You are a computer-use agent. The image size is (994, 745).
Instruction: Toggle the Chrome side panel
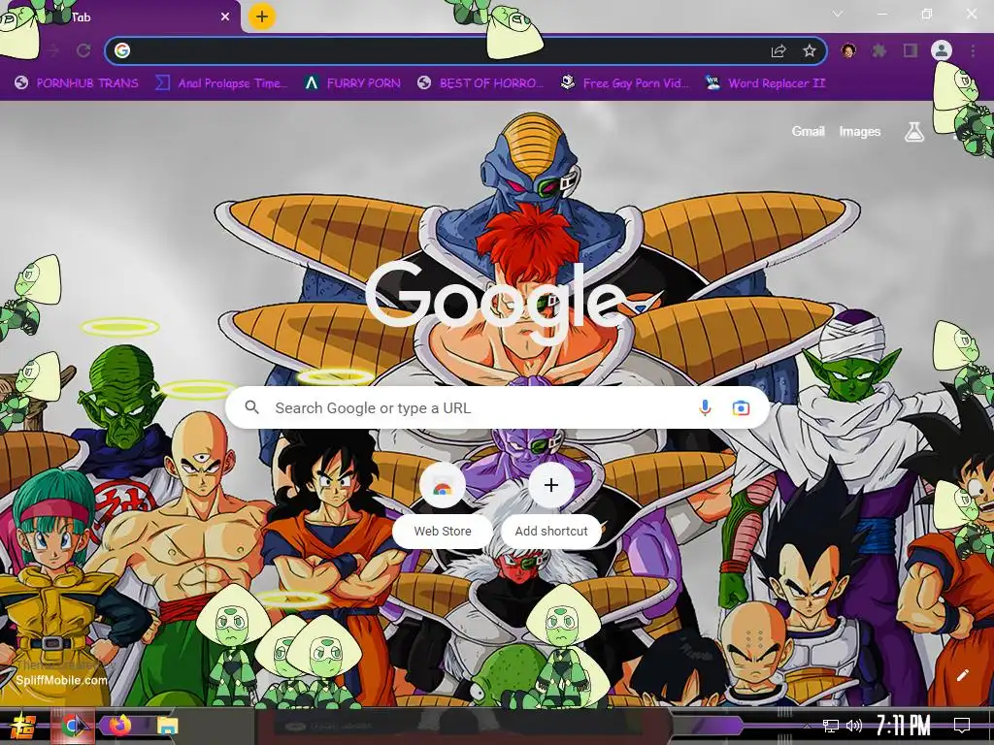pyautogui.click(x=911, y=50)
